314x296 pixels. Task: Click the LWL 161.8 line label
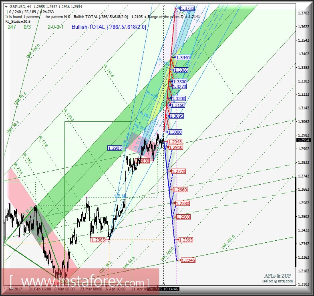pos(228,242)
